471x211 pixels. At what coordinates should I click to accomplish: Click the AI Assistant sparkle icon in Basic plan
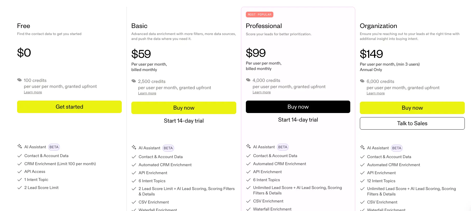coord(134,147)
